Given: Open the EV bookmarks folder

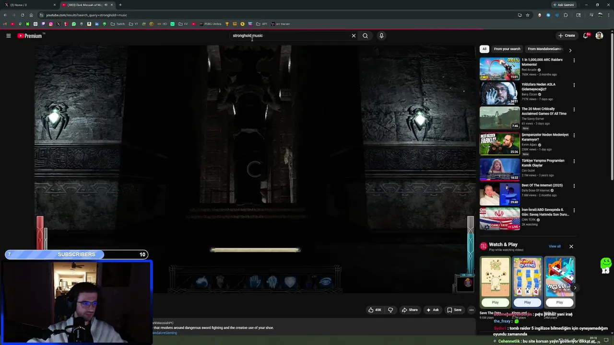Looking at the screenshot, I should [x=183, y=24].
